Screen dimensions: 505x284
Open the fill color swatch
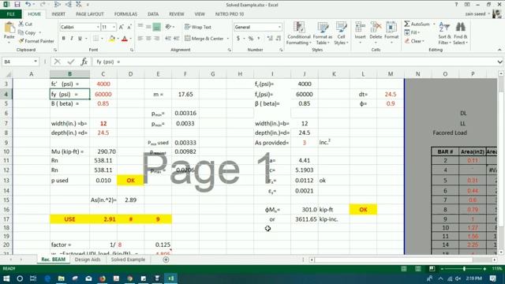tap(112, 39)
